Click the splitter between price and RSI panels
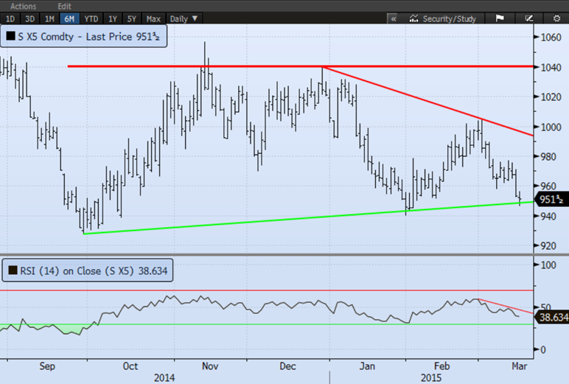The image size is (569, 384). click(x=284, y=254)
